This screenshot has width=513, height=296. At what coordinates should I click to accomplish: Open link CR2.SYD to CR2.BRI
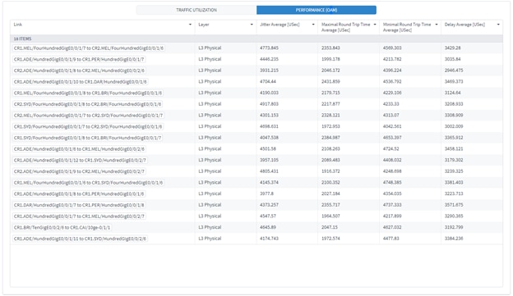pos(87,104)
